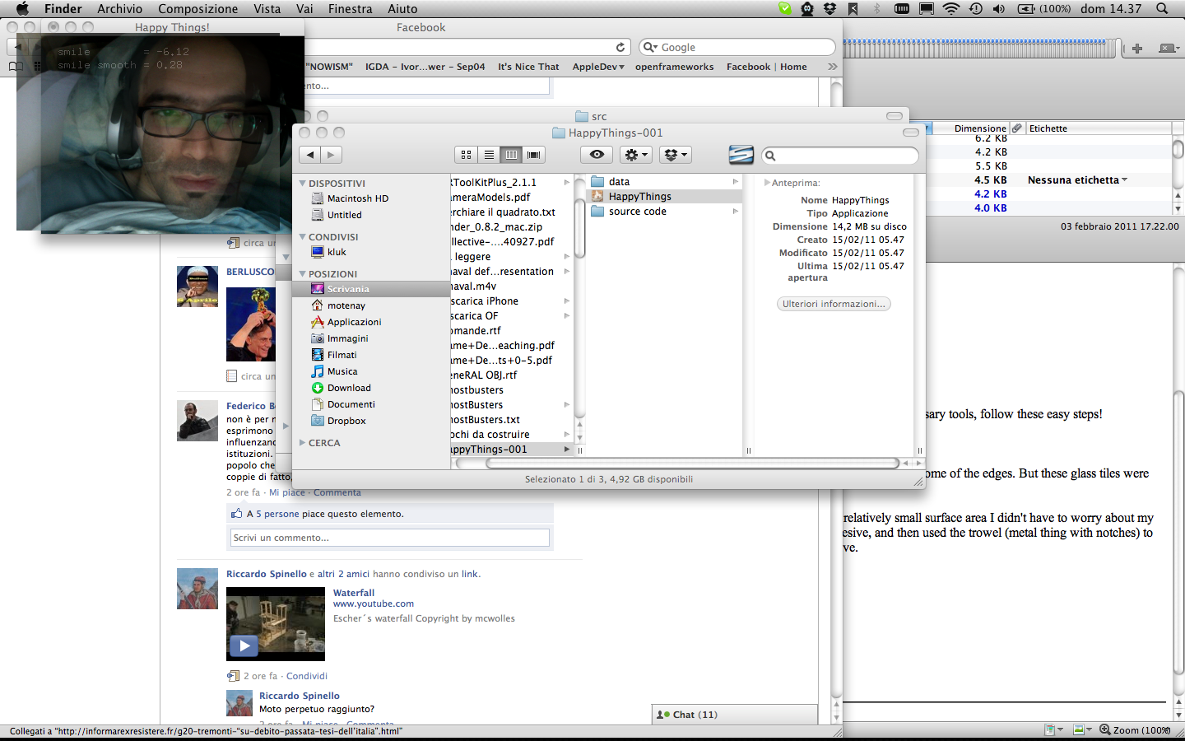1185x741 pixels.
Task: Play the Waterfall video thumbnail
Action: tap(244, 645)
